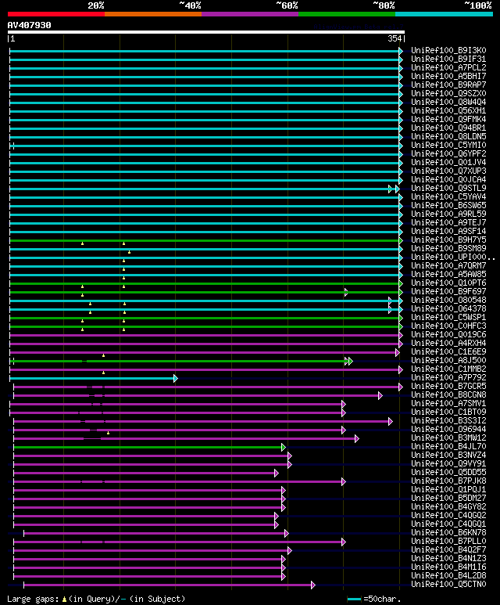Click the white AV407930 query bar
The width and height of the screenshot is (500, 605).
click(x=206, y=32)
